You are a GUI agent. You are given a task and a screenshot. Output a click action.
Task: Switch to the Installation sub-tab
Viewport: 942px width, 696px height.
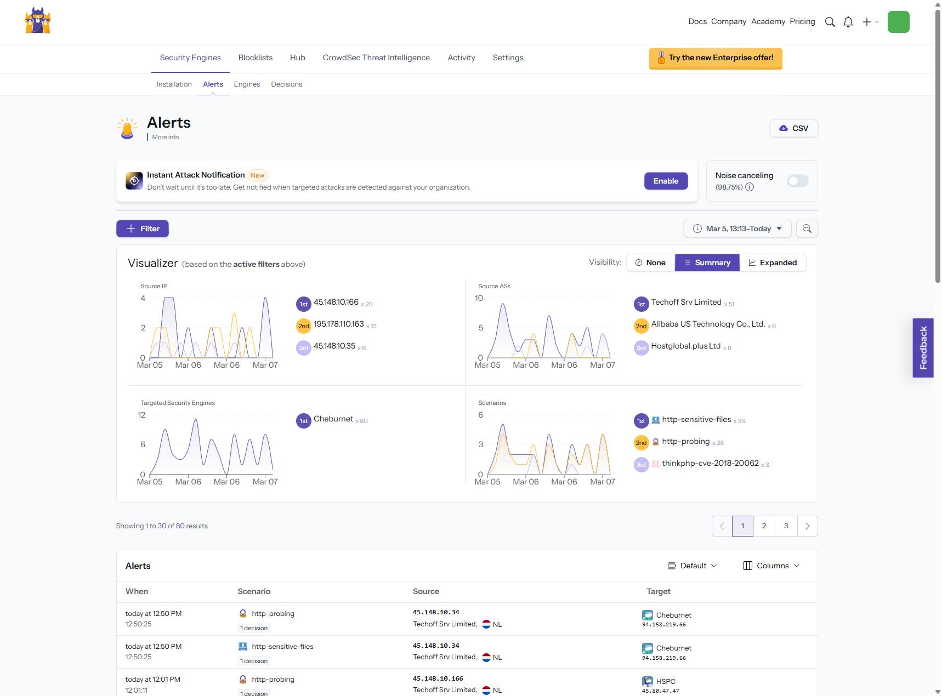click(x=174, y=84)
